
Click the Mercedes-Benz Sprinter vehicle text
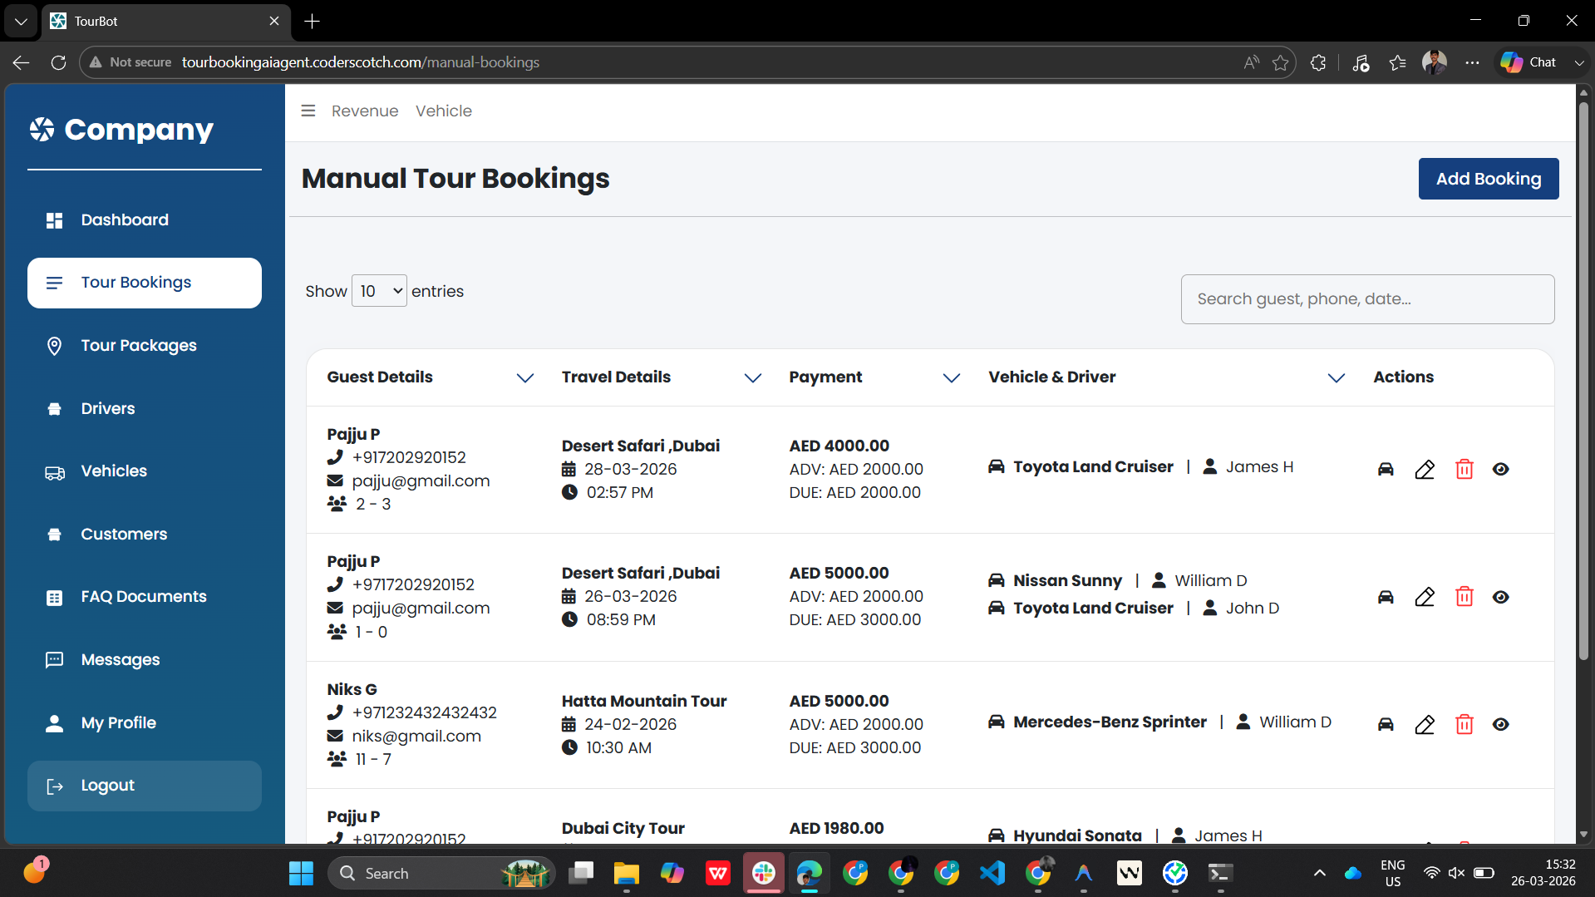[1110, 722]
